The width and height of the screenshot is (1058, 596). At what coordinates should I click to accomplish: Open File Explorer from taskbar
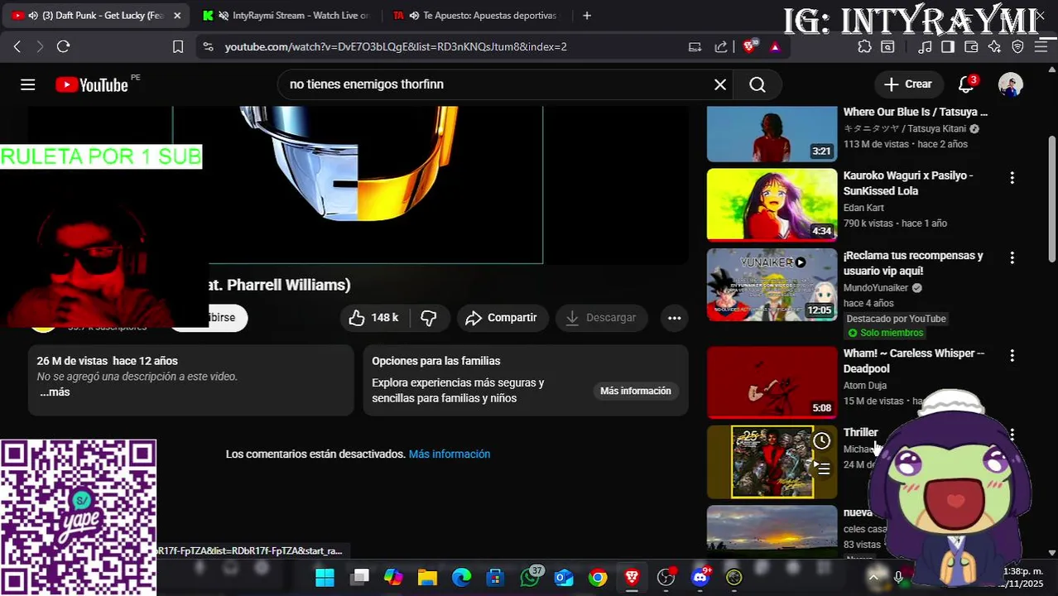click(427, 578)
